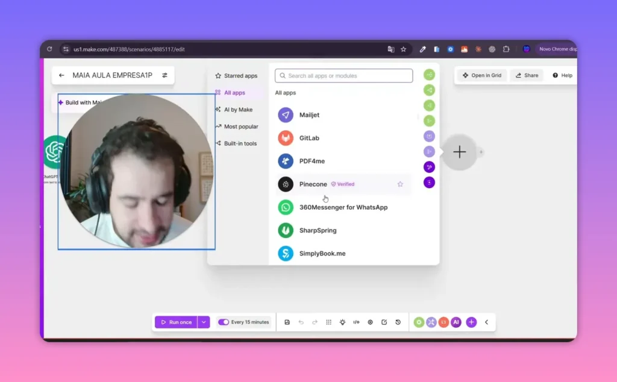
Task: Open the AI by Make category
Action: tap(234, 110)
